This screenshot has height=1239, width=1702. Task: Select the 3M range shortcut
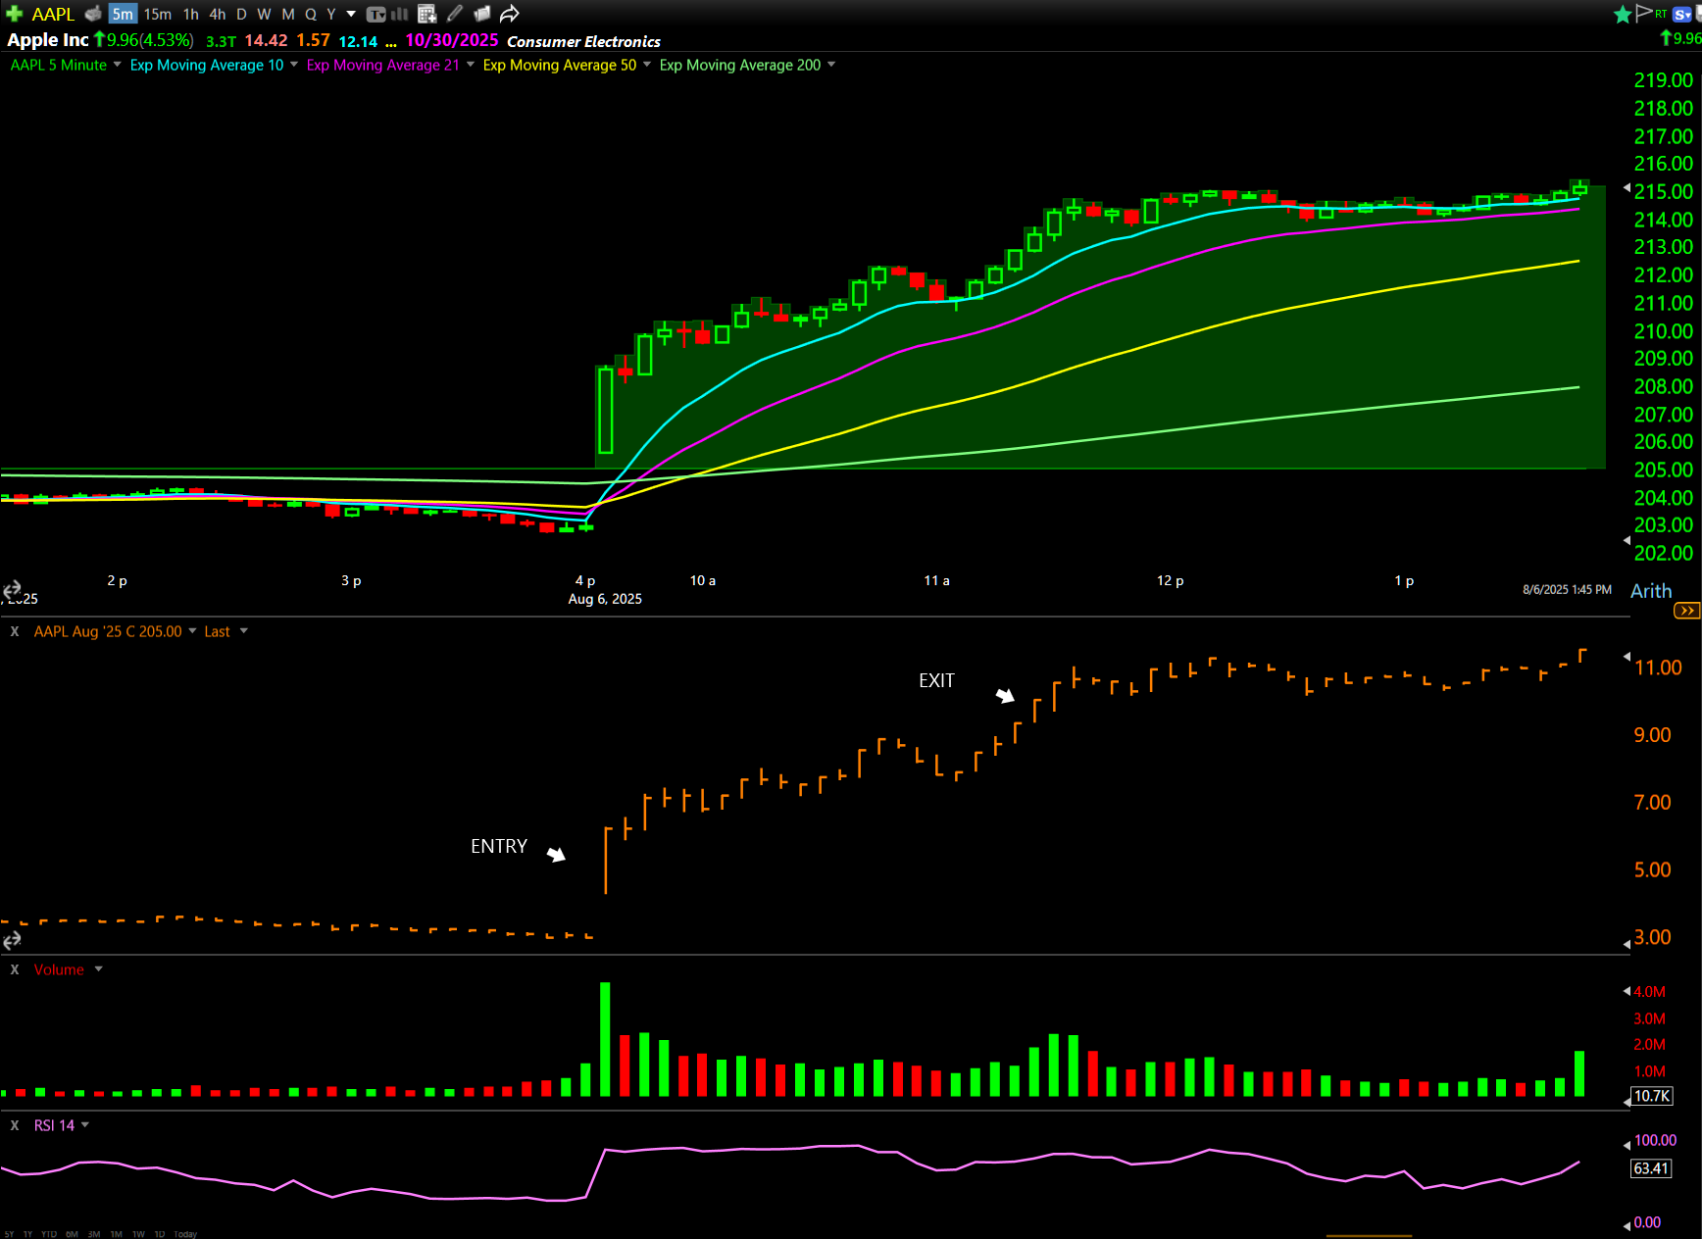pos(94,1234)
